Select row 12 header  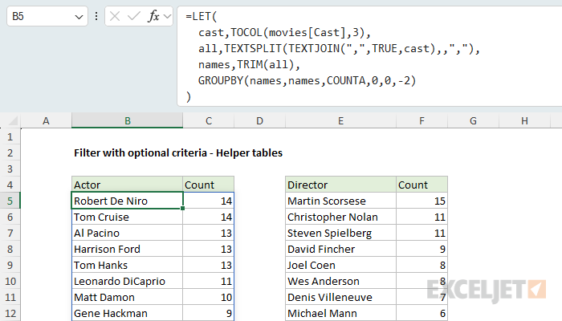10,313
